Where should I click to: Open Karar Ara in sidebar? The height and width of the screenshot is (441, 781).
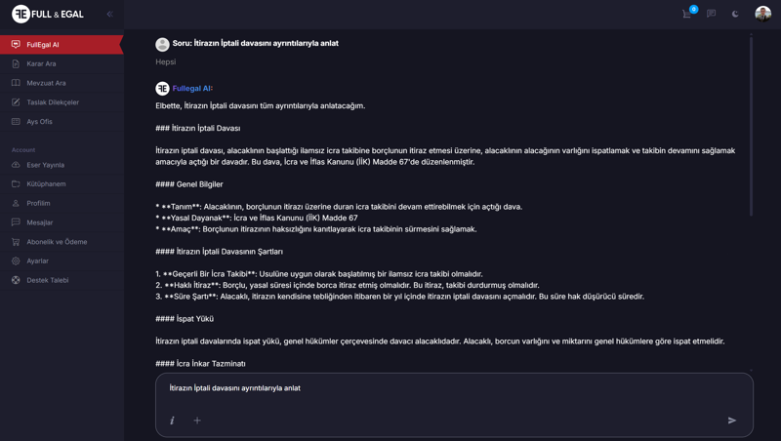click(41, 63)
